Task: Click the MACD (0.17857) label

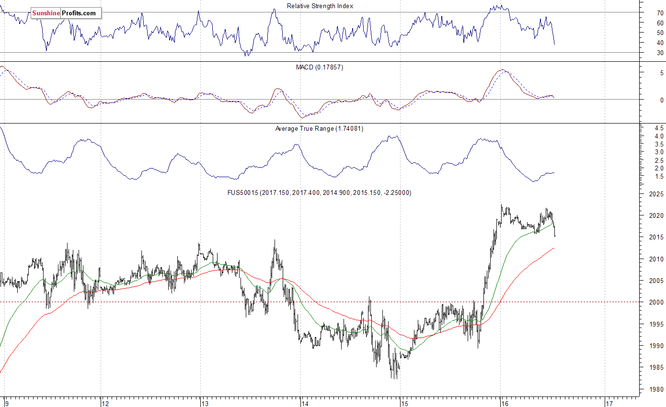Action: [x=320, y=68]
